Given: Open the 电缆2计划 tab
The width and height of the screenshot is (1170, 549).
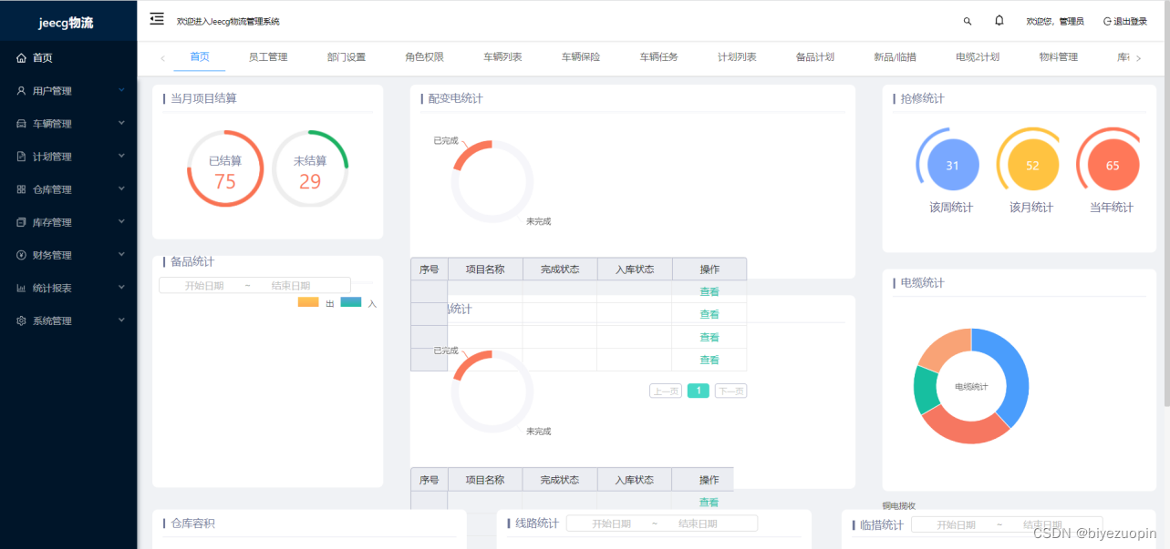Looking at the screenshot, I should tap(978, 56).
